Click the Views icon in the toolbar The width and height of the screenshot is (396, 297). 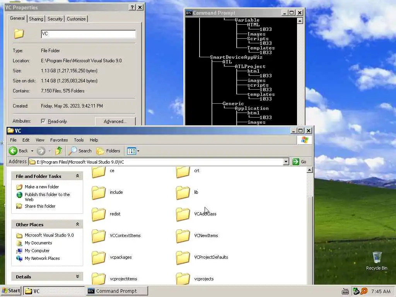click(131, 151)
